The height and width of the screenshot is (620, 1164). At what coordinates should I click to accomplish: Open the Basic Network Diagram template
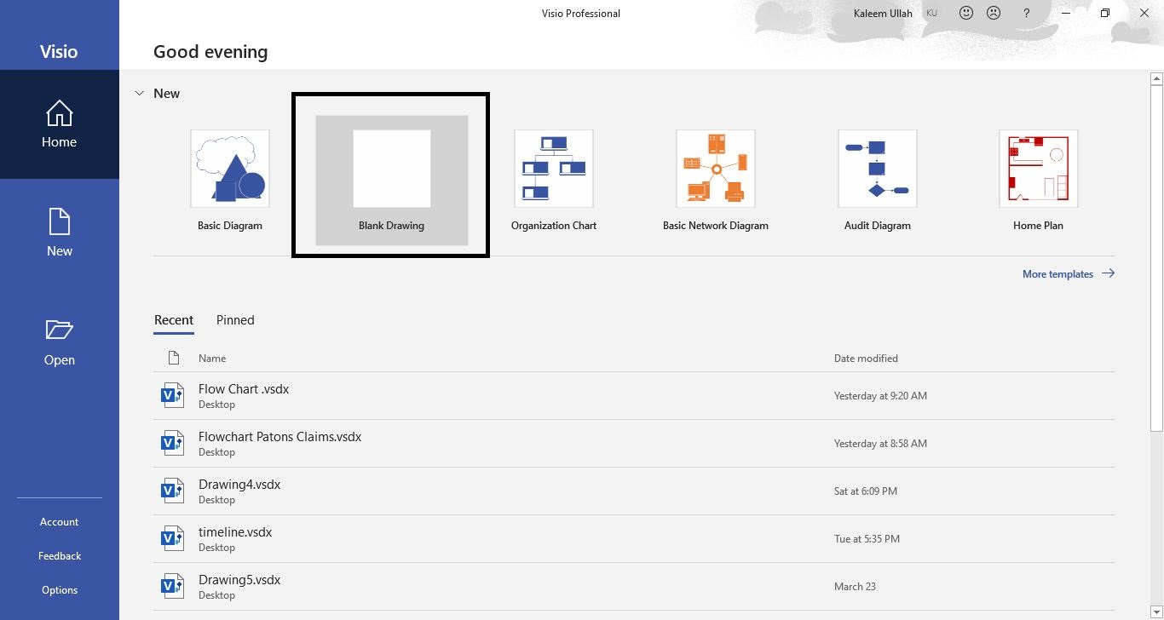point(715,176)
